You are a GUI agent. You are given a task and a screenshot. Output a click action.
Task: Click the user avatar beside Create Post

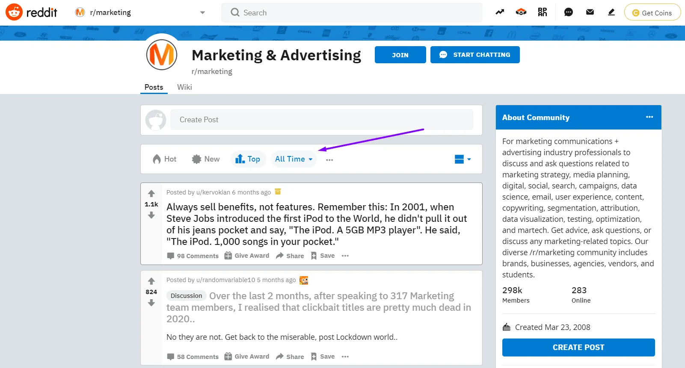tap(156, 120)
